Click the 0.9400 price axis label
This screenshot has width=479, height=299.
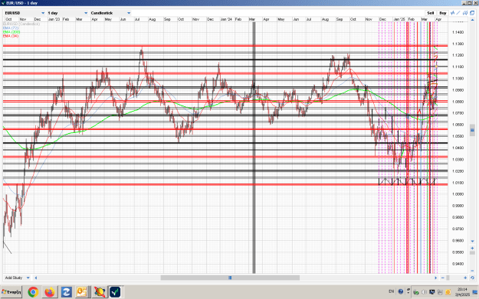pyautogui.click(x=458, y=264)
